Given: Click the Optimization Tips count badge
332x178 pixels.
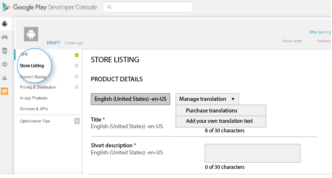Looking at the screenshot, I should pos(77,121).
